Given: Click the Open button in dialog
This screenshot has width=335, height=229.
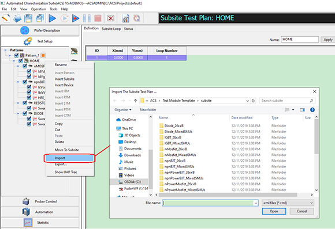Looking at the screenshot, I should 274,211.
